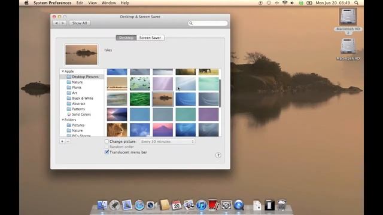Launch Launchpad rocket icon in Dock
Image resolution: width=383 pixels, height=215 pixels.
pos(114,205)
